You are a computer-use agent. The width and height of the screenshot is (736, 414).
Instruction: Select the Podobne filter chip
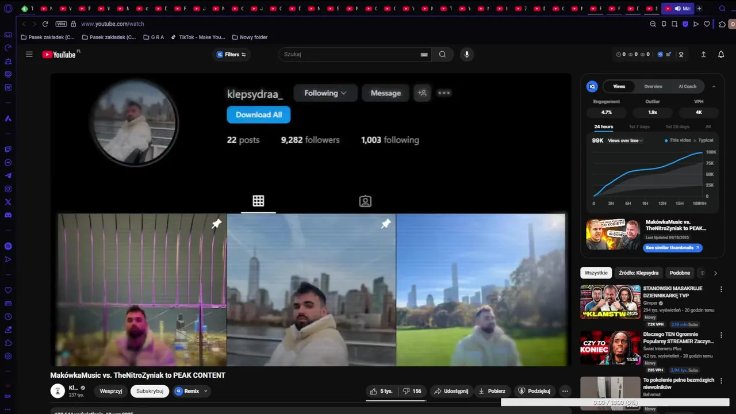tap(680, 273)
